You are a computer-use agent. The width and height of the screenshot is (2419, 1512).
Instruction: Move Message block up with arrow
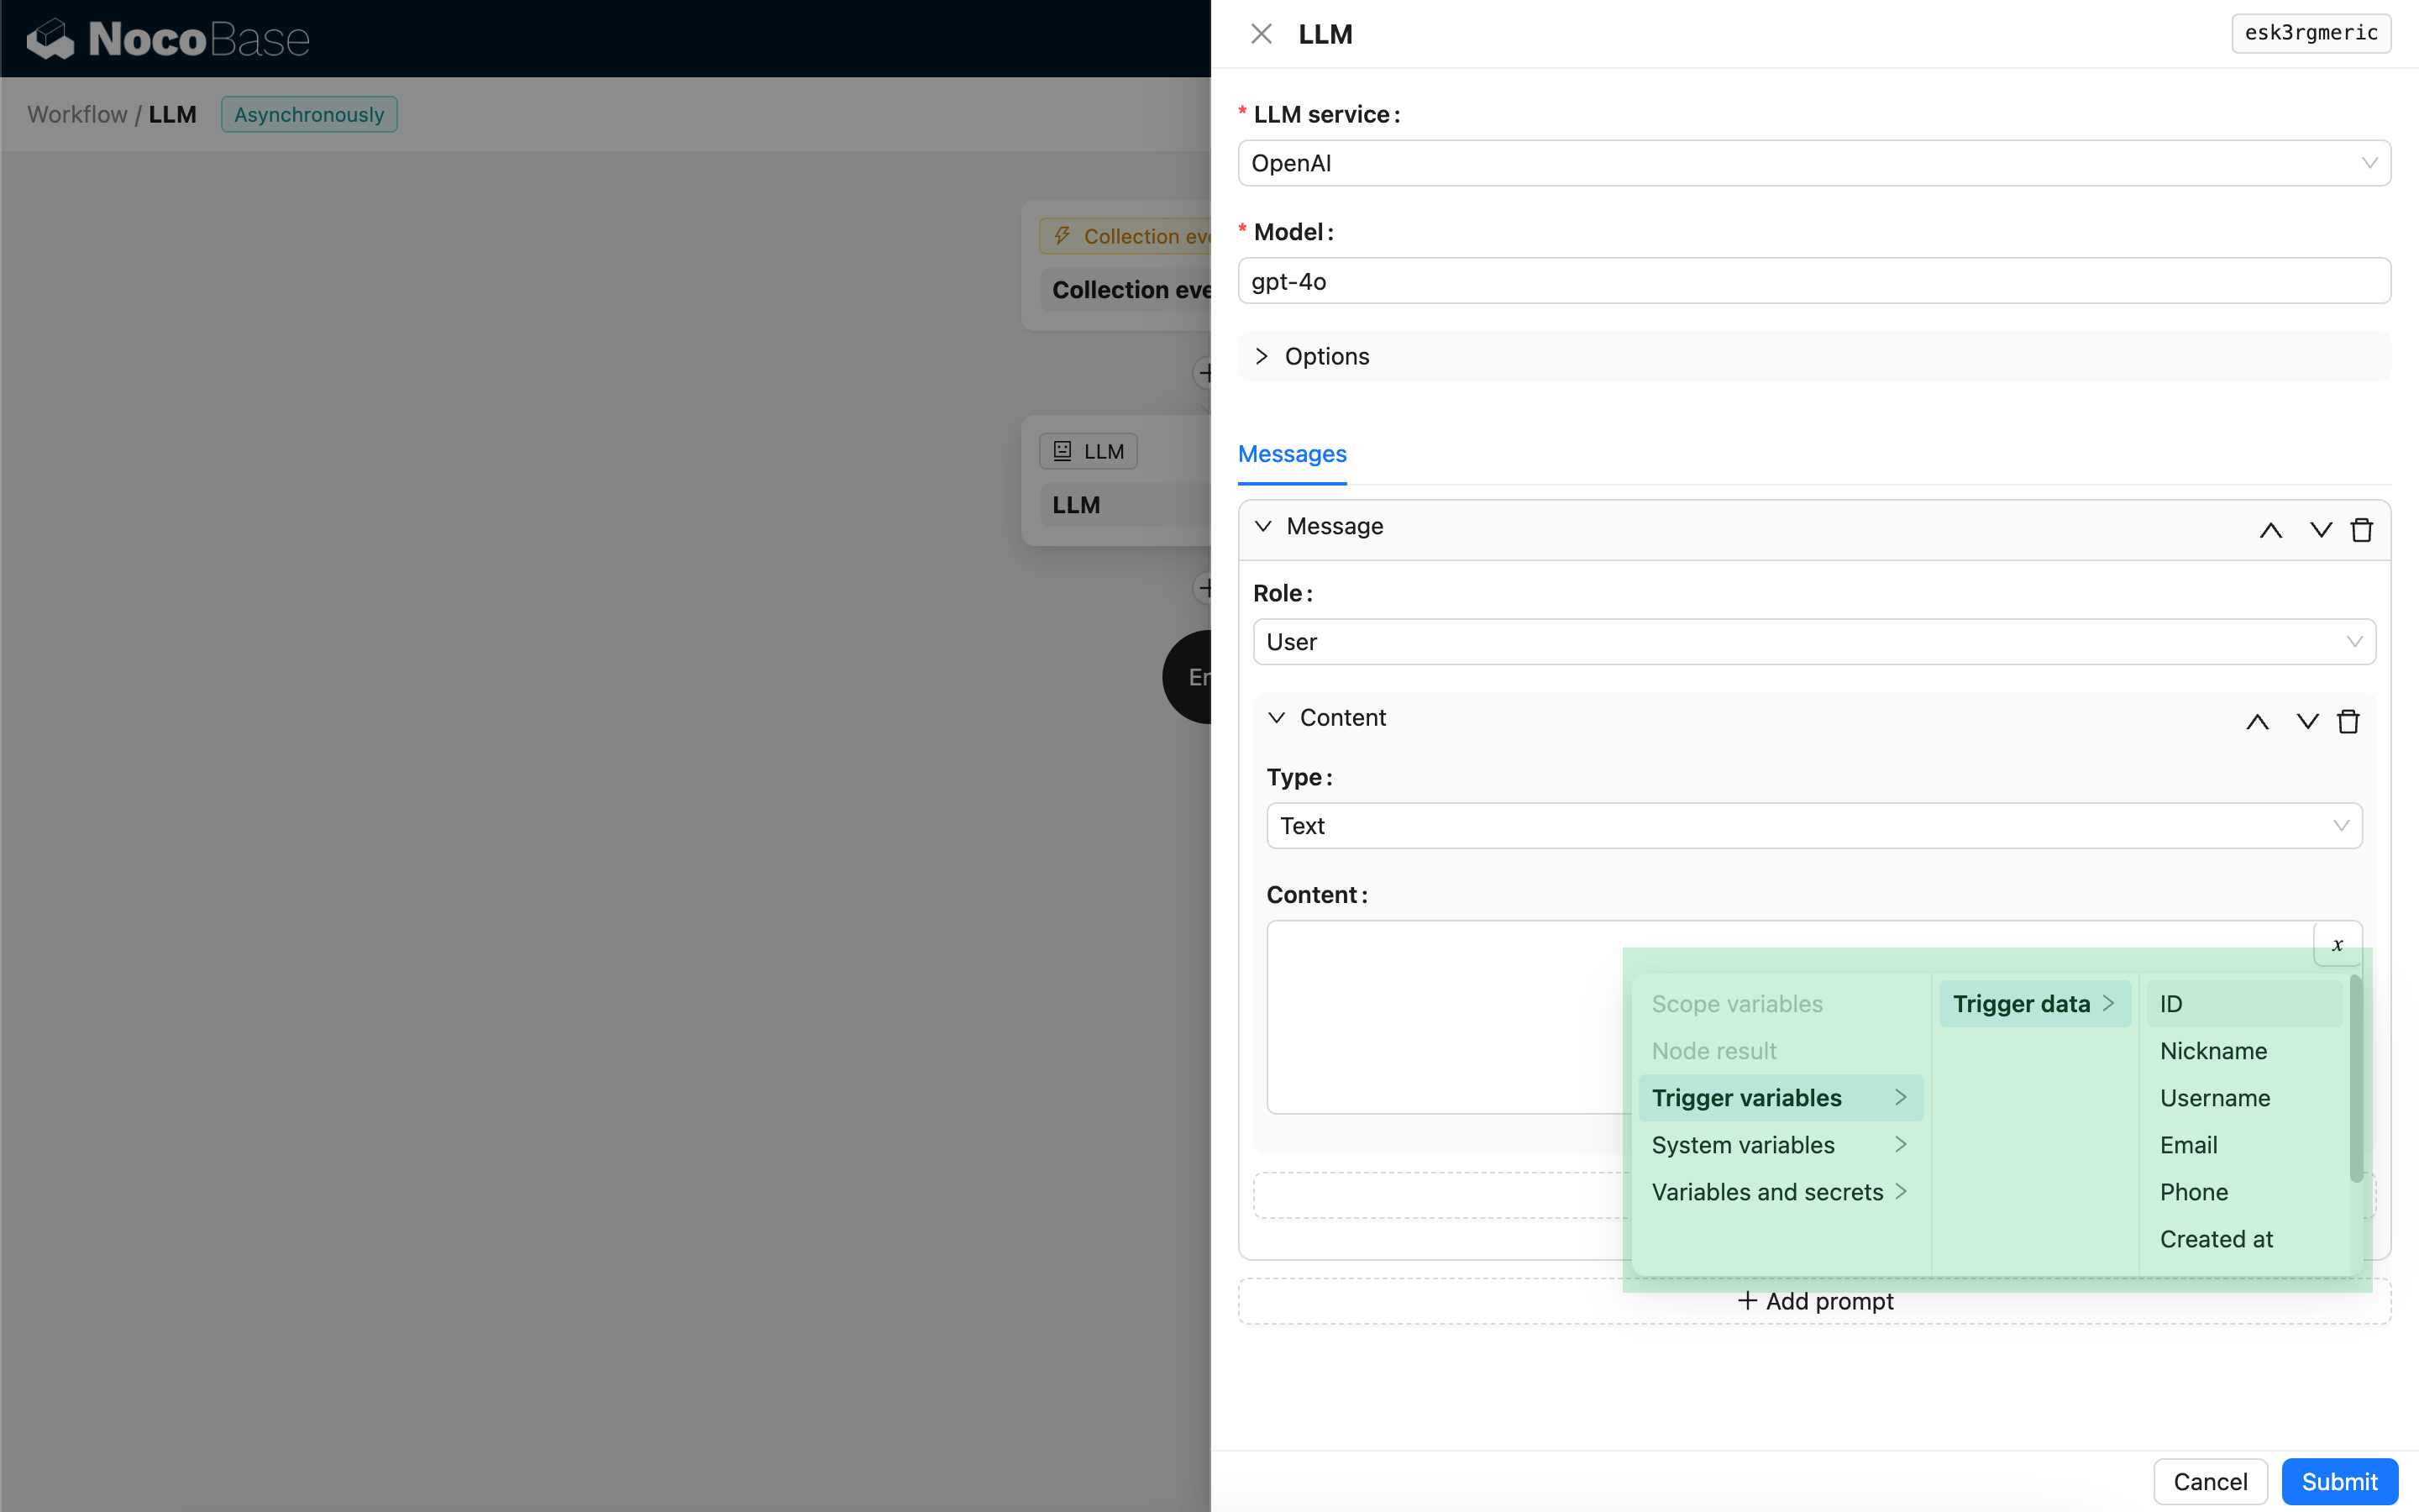coord(2270,530)
